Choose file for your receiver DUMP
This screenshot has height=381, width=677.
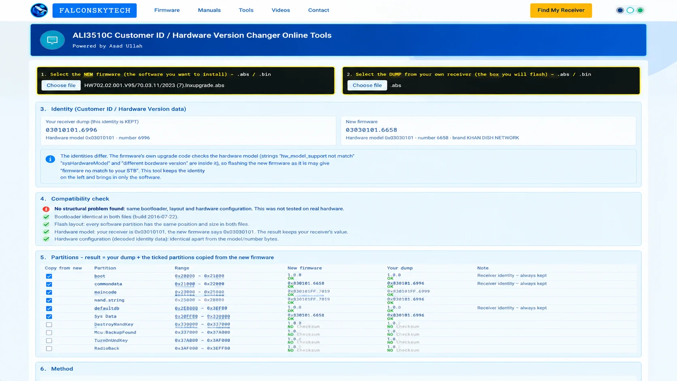(367, 85)
